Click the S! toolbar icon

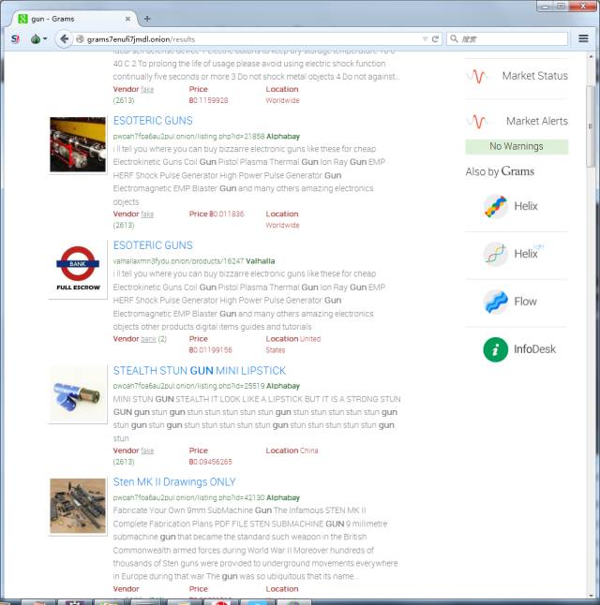click(15, 39)
